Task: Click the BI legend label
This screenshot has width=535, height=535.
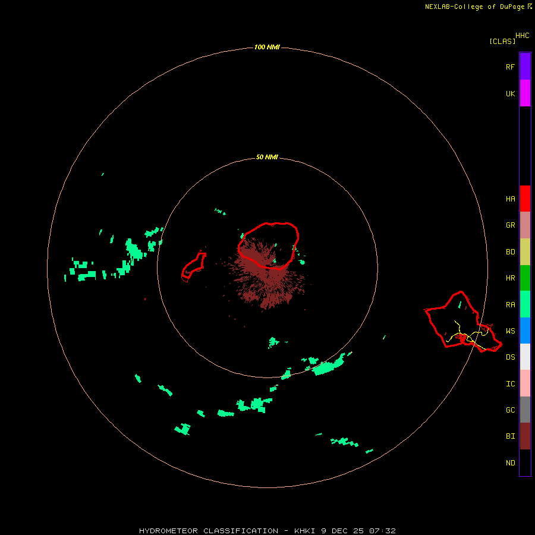Action: click(510, 436)
